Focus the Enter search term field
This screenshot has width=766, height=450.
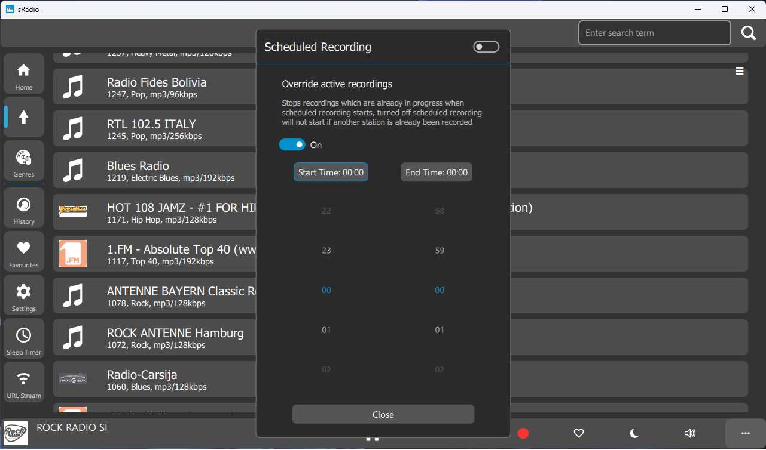click(x=654, y=33)
